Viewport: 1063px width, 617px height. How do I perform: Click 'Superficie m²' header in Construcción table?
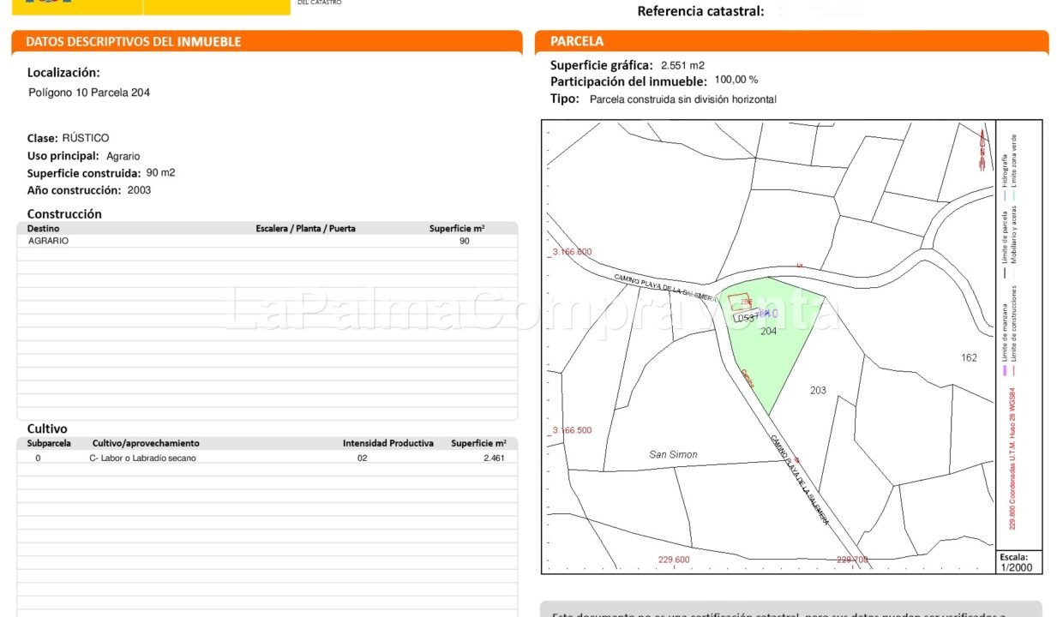[x=457, y=229]
